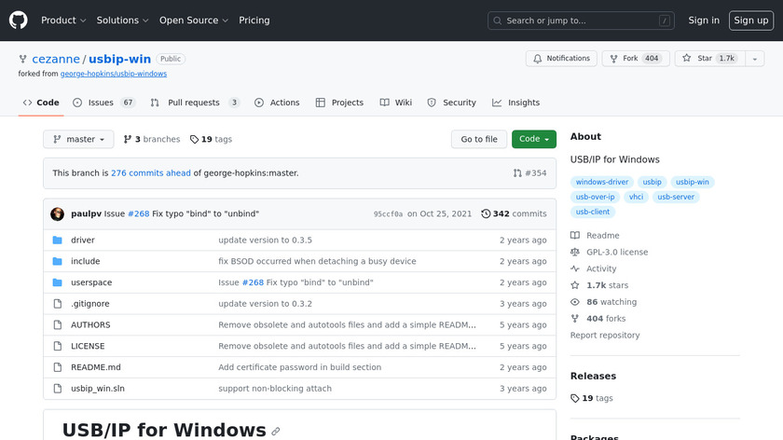The height and width of the screenshot is (440, 783).
Task: Click the pull request icon beside #354
Action: click(x=517, y=173)
